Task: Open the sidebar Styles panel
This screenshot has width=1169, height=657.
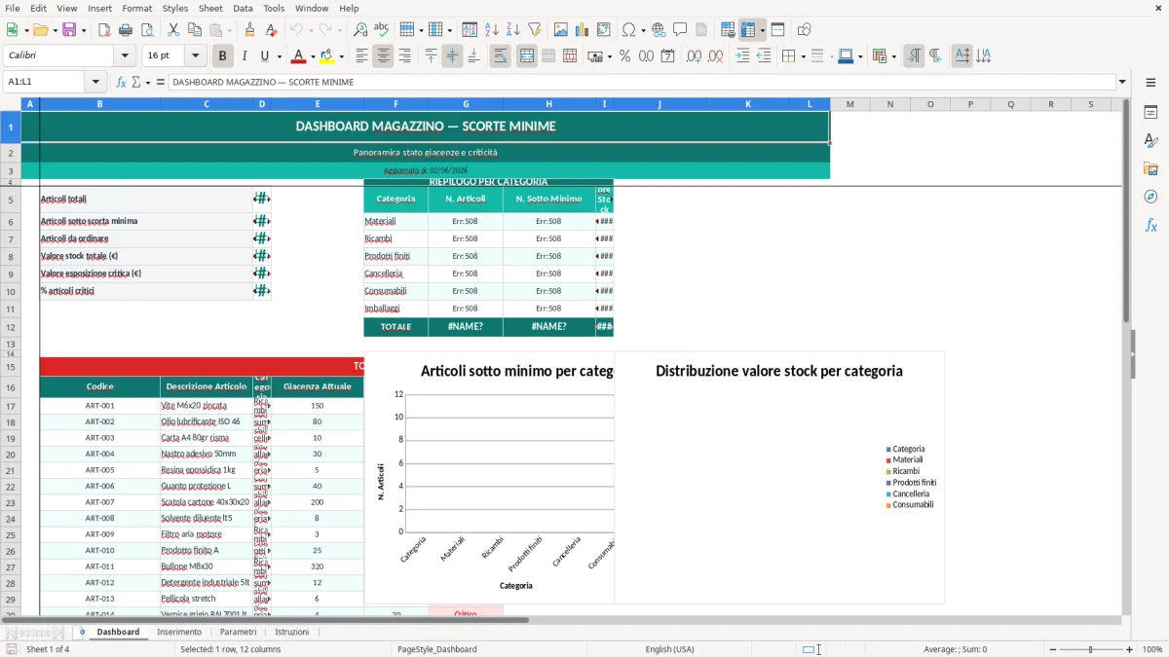Action: click(1150, 141)
